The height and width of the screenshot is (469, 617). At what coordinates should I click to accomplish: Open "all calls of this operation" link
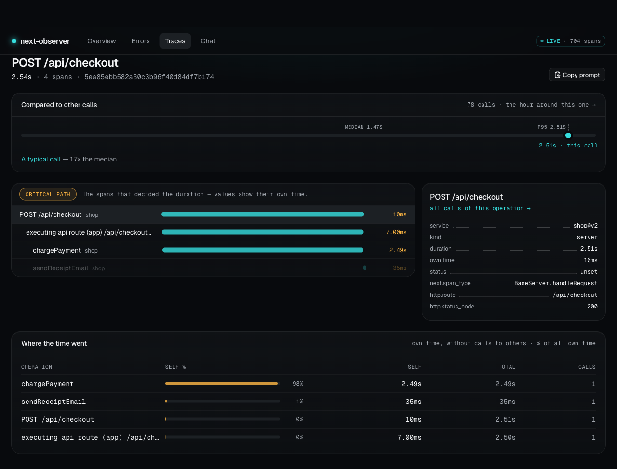click(480, 208)
